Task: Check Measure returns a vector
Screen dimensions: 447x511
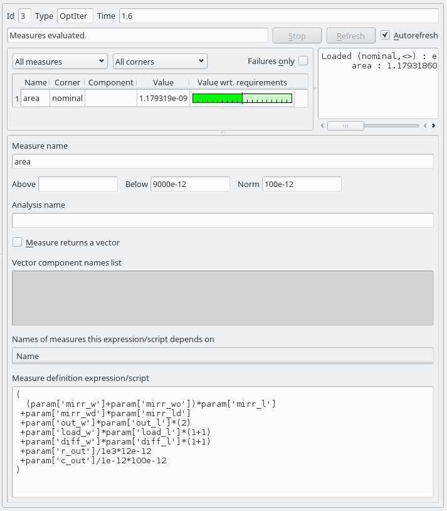Action: 18,242
